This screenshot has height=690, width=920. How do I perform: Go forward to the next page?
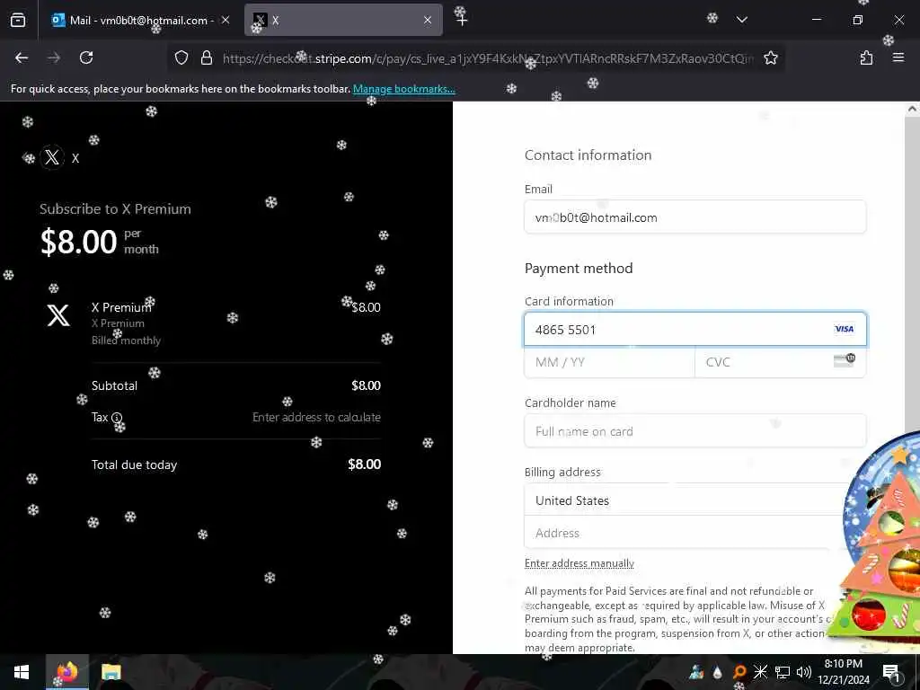(54, 57)
